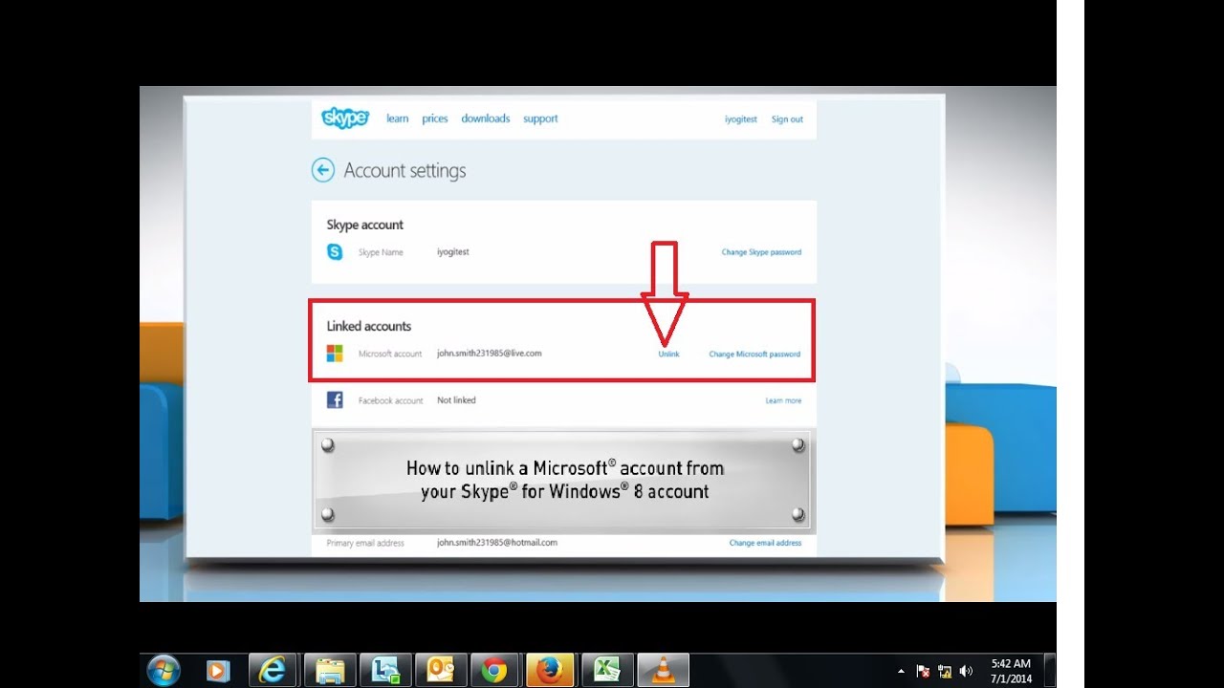Open the downloads menu item
This screenshot has height=688, width=1224.
(x=486, y=118)
